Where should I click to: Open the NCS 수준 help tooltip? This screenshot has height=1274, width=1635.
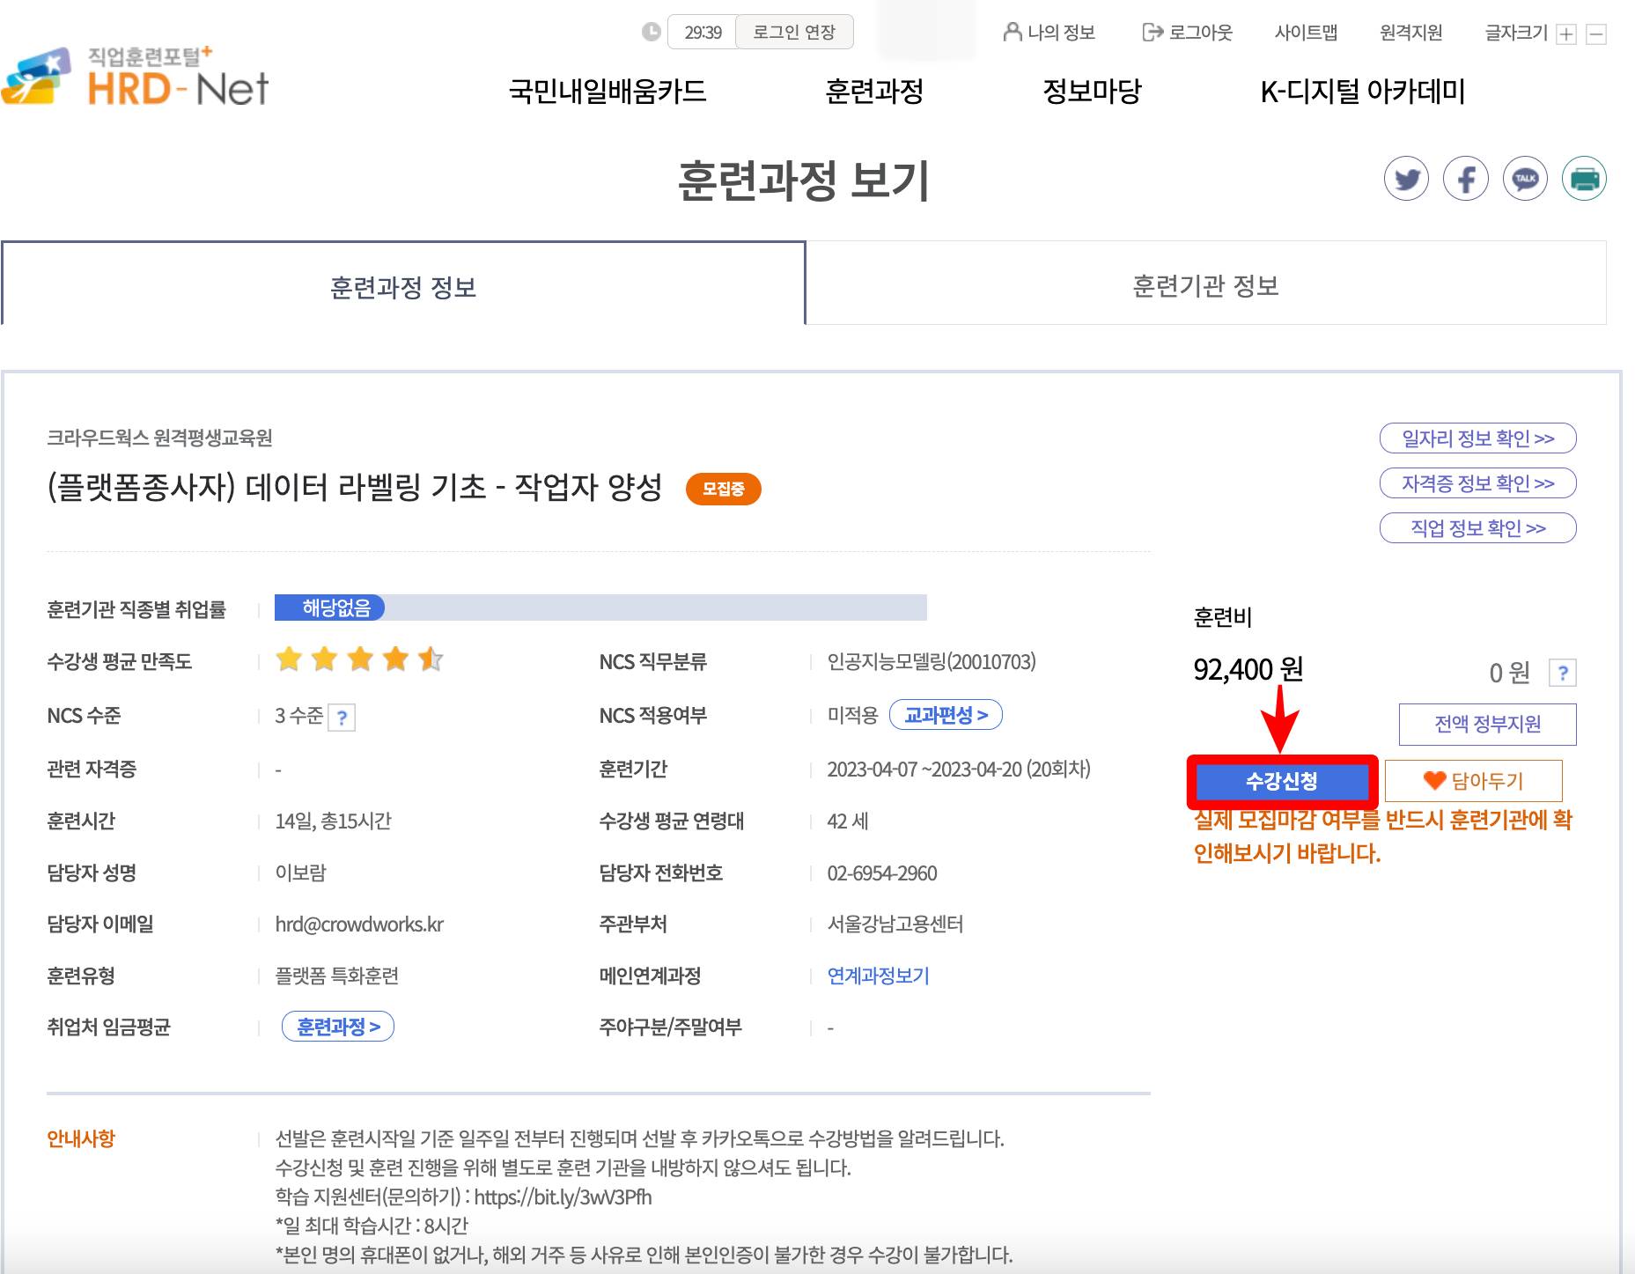[341, 716]
